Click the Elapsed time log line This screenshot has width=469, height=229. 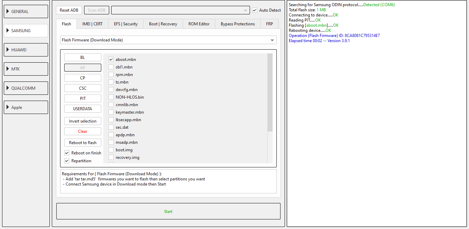[319, 41]
